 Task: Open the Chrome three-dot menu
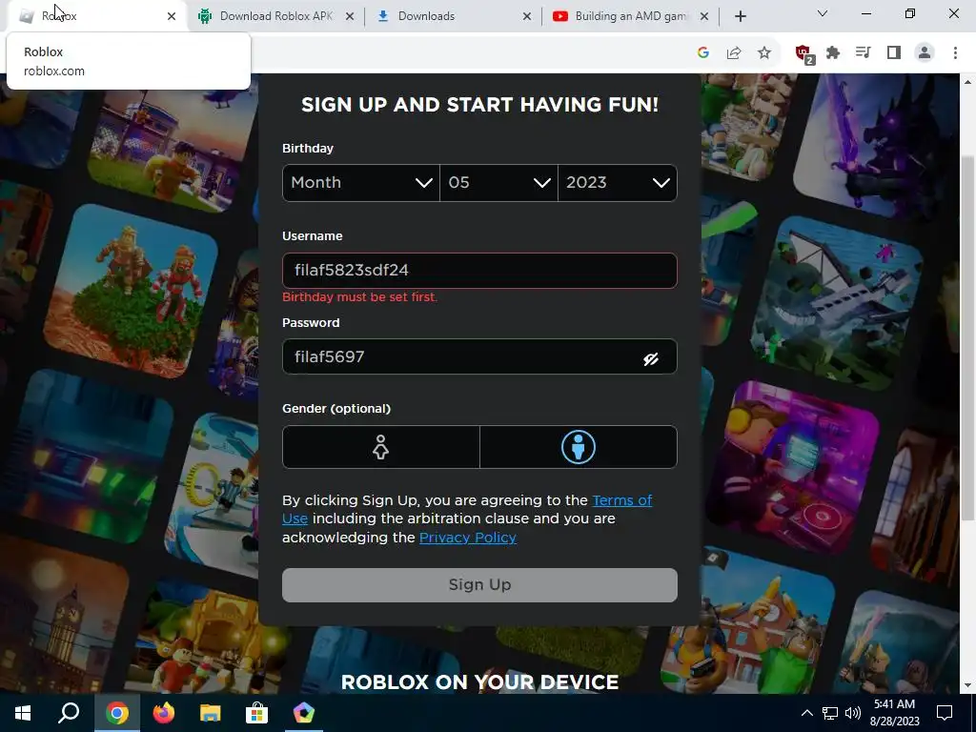955,53
